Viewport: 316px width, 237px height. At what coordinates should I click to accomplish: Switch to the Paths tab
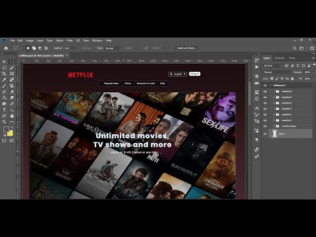[x=292, y=58]
